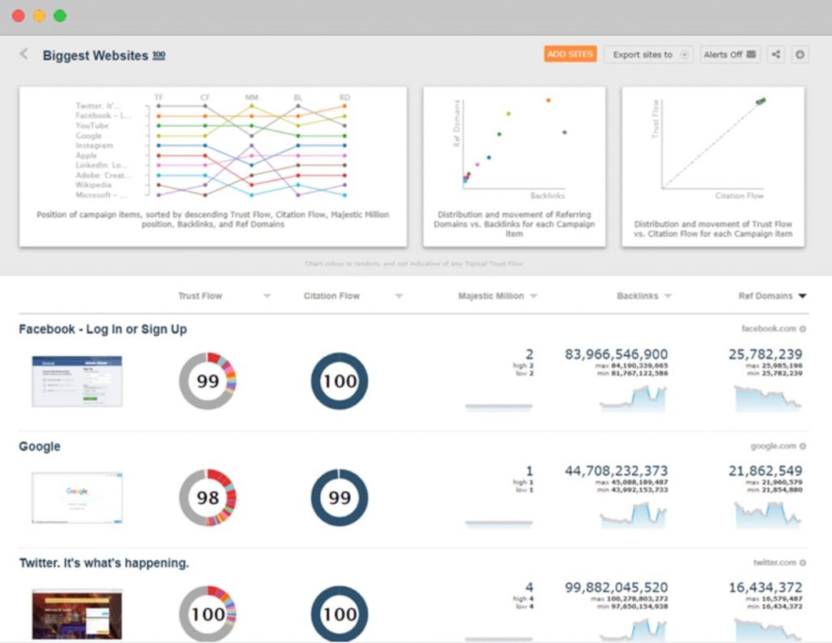Viewport: 832px width, 643px height.
Task: Sort by the Ref Domains column header
Action: point(765,297)
